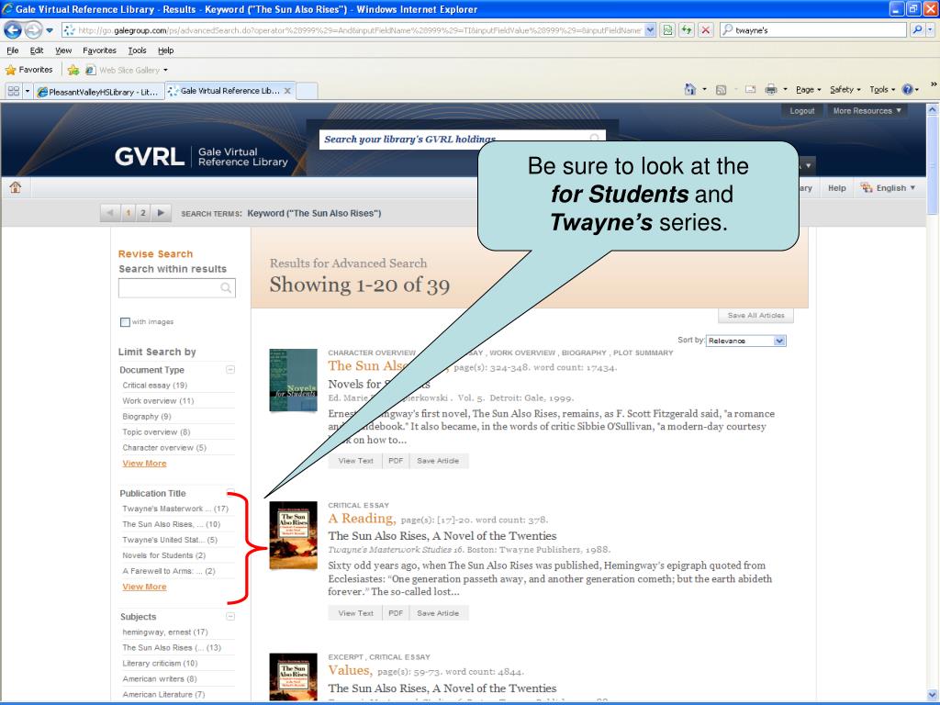Switch to PleasantValleyHSLibrary tab

point(99,91)
